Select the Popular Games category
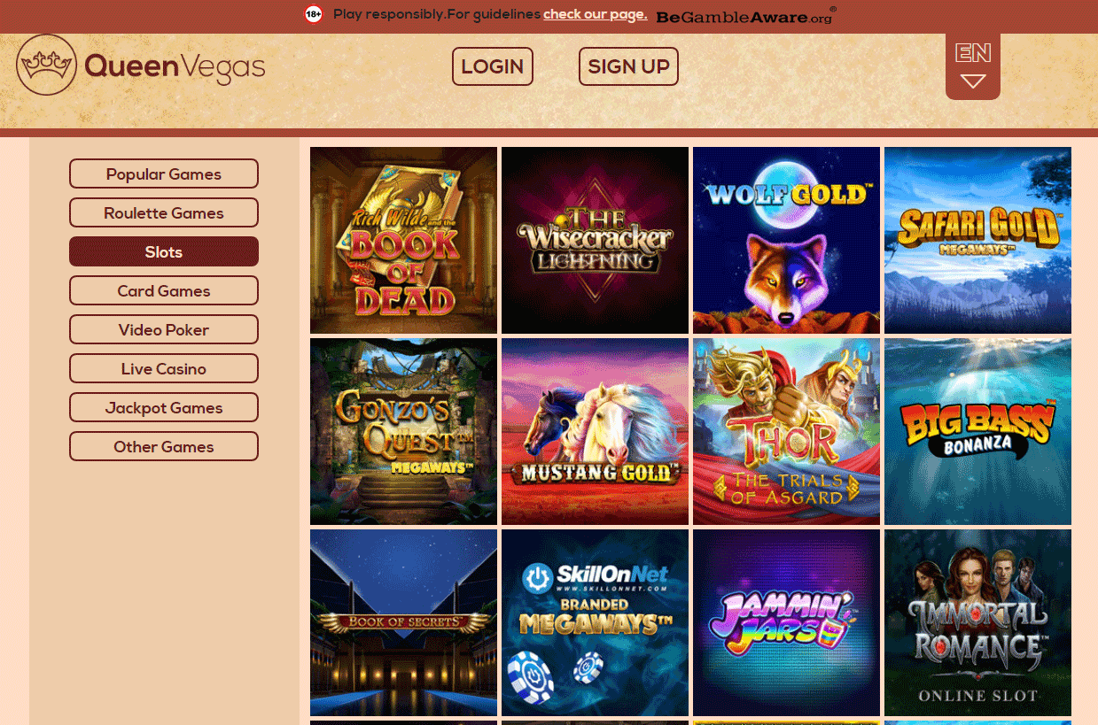Image resolution: width=1098 pixels, height=725 pixels. point(164,174)
